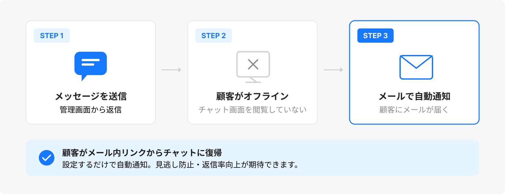This screenshot has height=194, width=505.
Task: Click the チャット画面を閲覧していない subtitle
Action: pyautogui.click(x=252, y=110)
